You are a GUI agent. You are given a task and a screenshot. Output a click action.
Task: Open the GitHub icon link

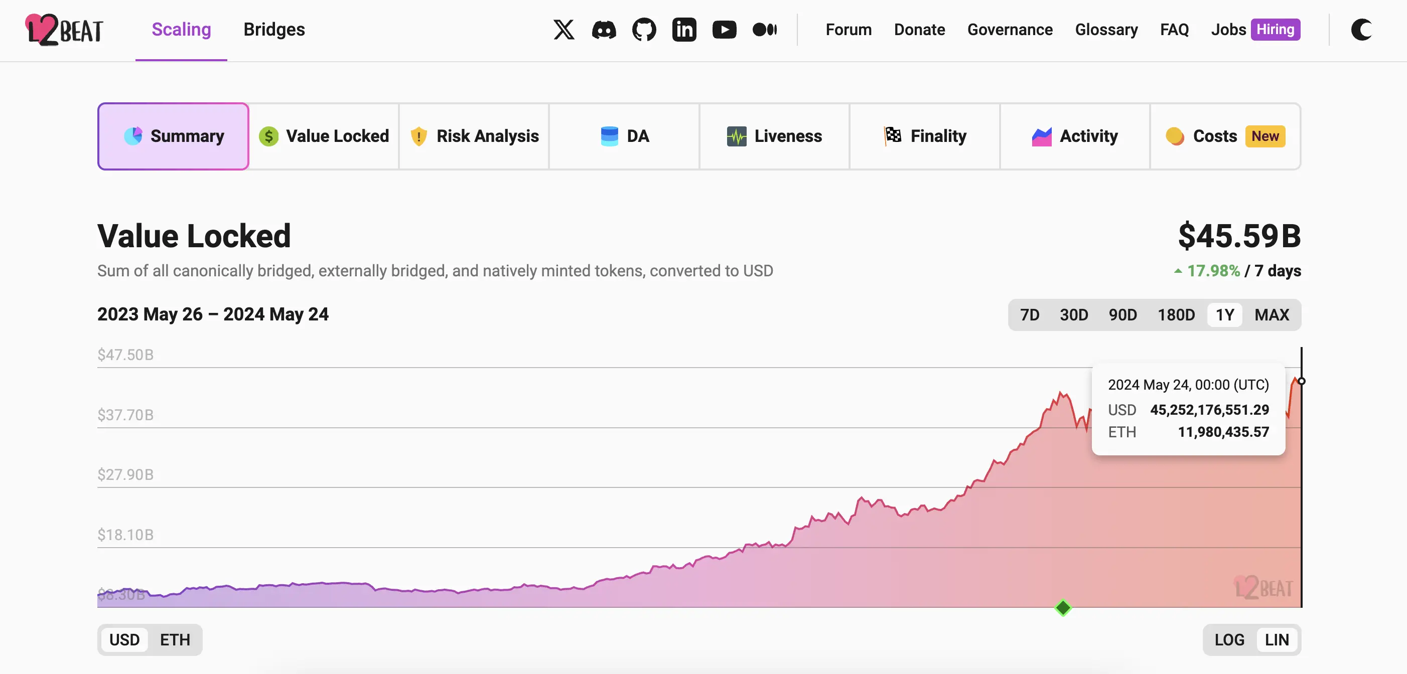click(644, 30)
